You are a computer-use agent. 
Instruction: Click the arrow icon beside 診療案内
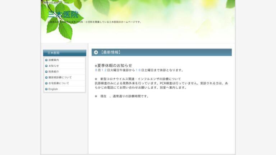pyautogui.click(x=46, y=60)
